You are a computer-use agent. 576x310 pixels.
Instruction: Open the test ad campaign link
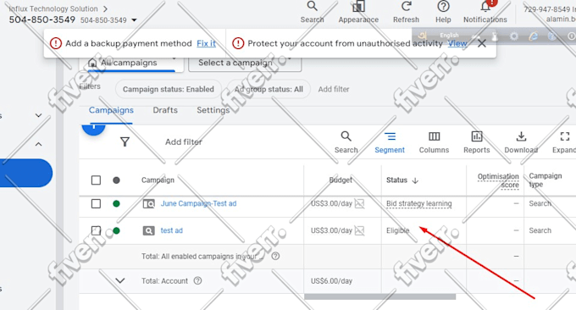coord(172,230)
